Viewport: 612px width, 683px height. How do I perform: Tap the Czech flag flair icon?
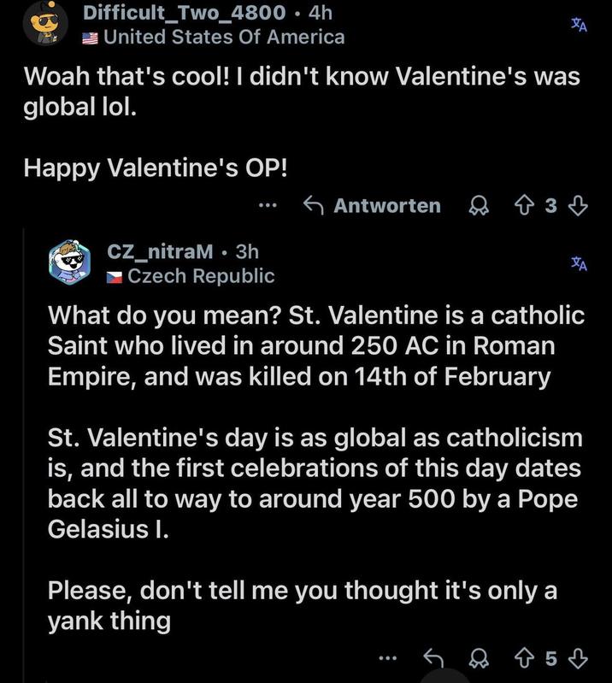pyautogui.click(x=115, y=276)
